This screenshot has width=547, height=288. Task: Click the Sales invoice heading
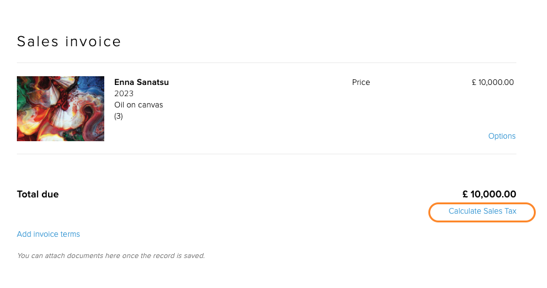tap(69, 41)
